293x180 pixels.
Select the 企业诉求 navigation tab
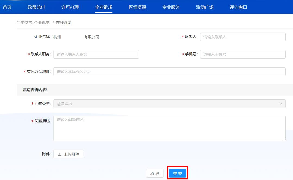click(104, 7)
